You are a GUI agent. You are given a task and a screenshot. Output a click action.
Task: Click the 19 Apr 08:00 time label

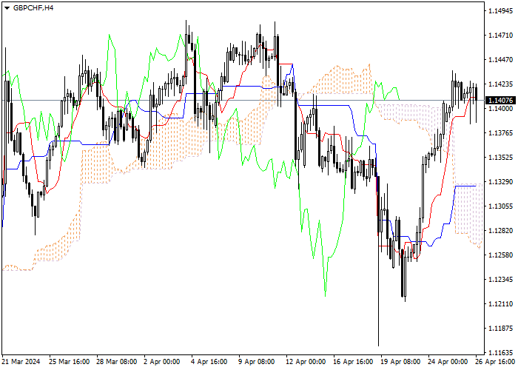tap(401, 362)
